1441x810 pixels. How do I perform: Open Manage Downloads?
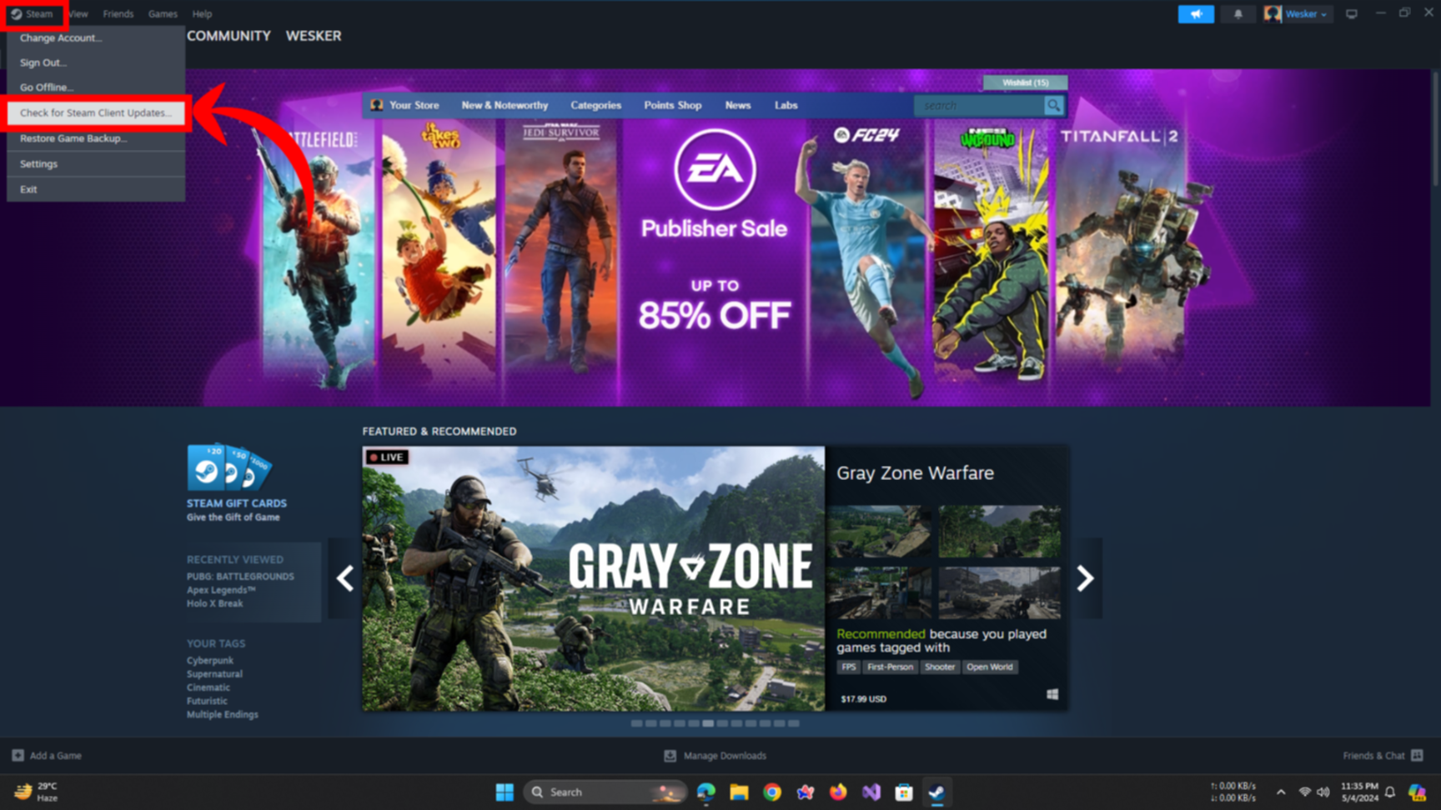715,756
